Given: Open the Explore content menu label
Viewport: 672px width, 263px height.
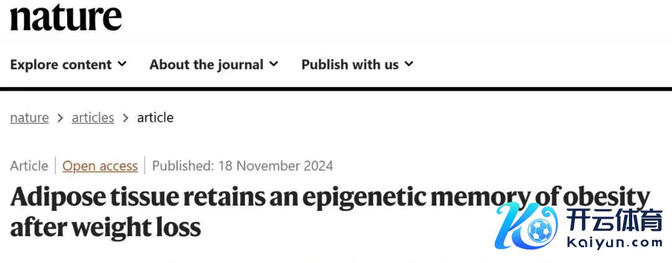Looking at the screenshot, I should coord(61,65).
